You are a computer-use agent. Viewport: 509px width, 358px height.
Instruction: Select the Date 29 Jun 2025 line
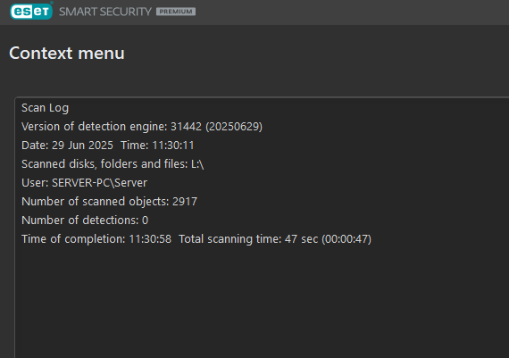(x=67, y=146)
